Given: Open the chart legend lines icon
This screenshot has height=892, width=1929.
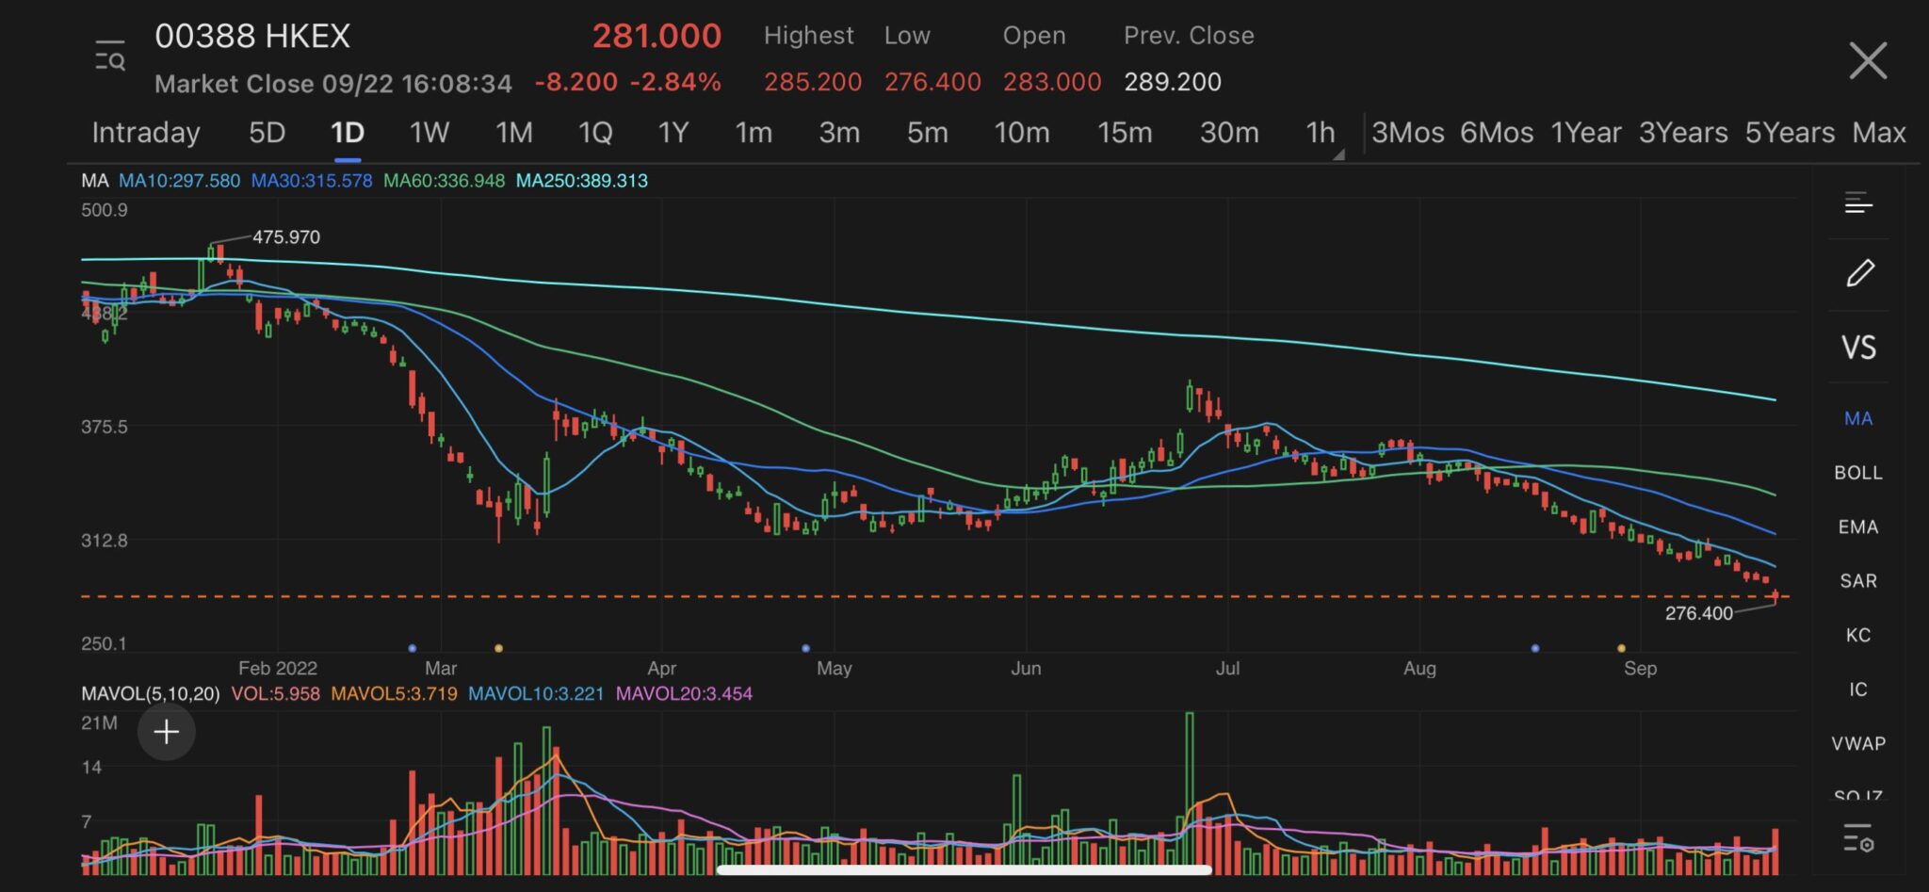Looking at the screenshot, I should point(1858,203).
